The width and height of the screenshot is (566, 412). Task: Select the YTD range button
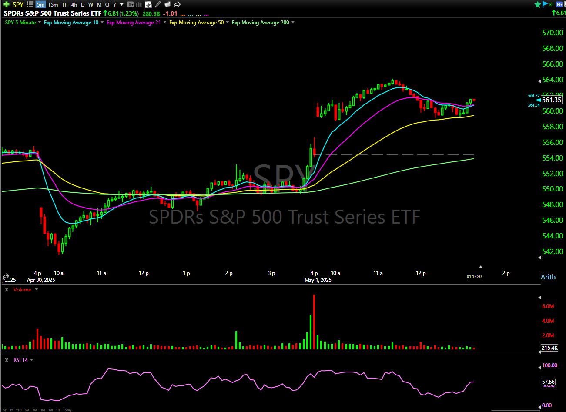[19, 410]
